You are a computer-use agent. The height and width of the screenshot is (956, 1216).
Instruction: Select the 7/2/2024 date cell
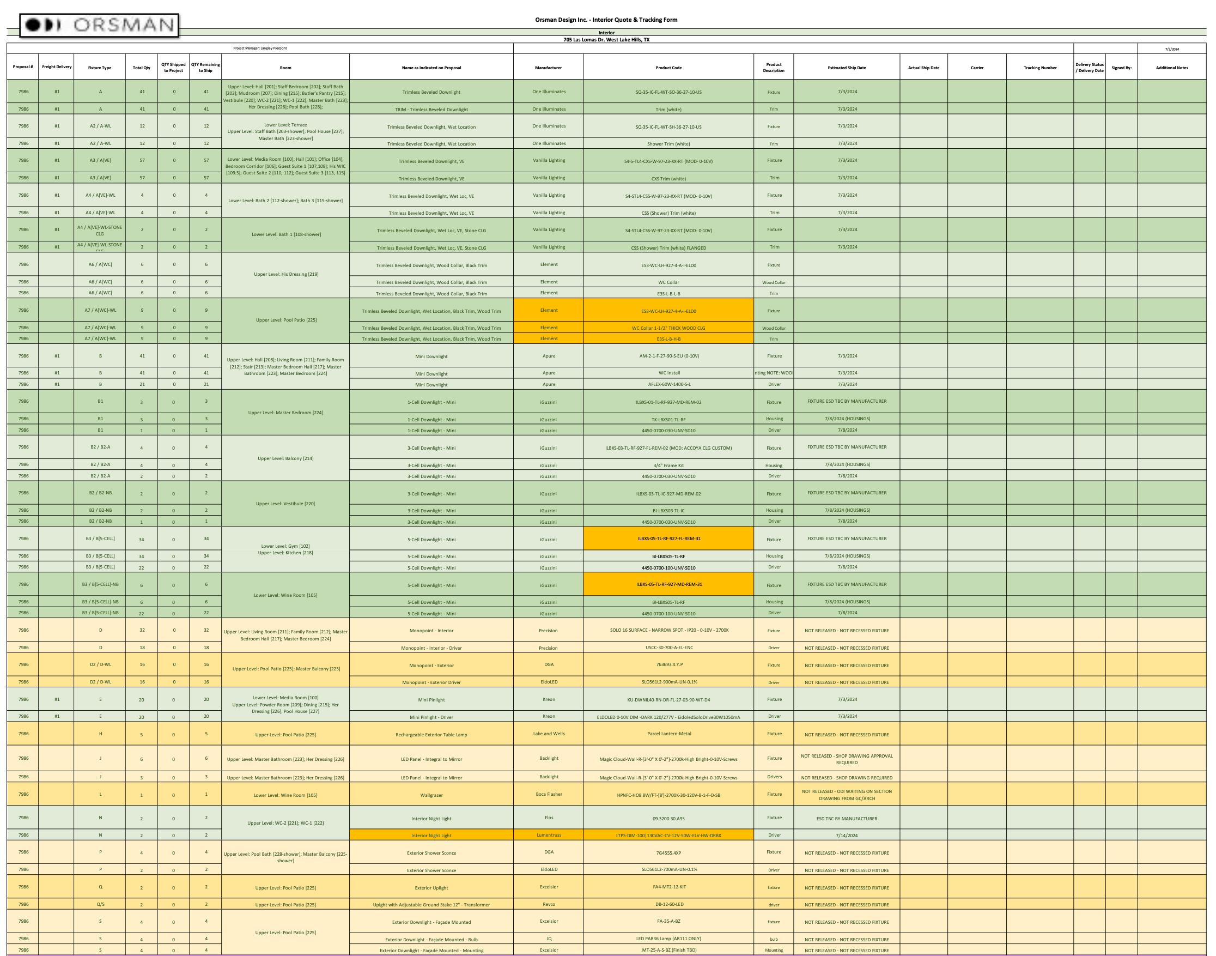pos(1171,49)
